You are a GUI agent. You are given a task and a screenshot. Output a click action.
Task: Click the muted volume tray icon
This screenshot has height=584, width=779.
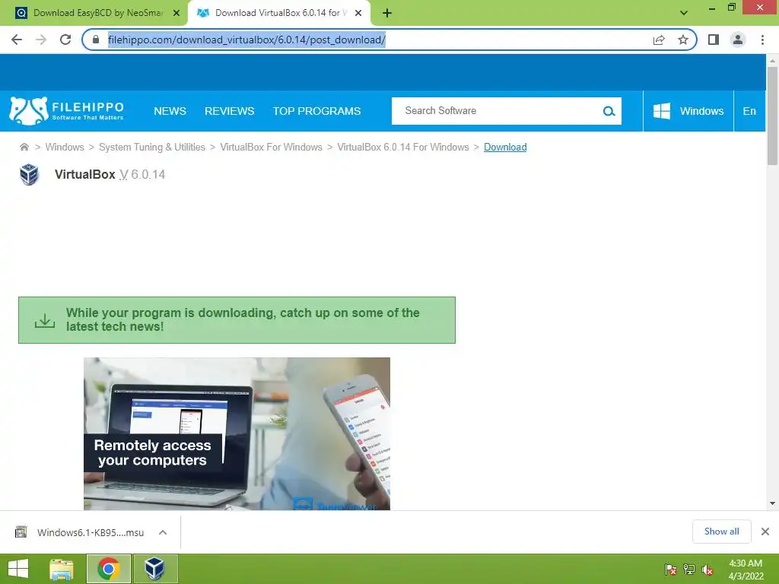[x=707, y=570]
